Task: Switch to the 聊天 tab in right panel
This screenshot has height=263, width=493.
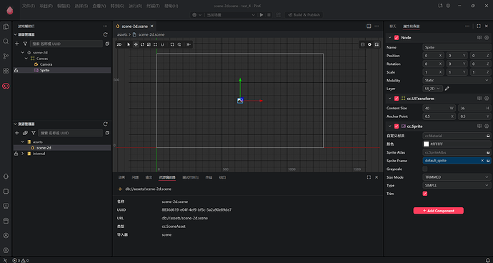Action: click(393, 26)
